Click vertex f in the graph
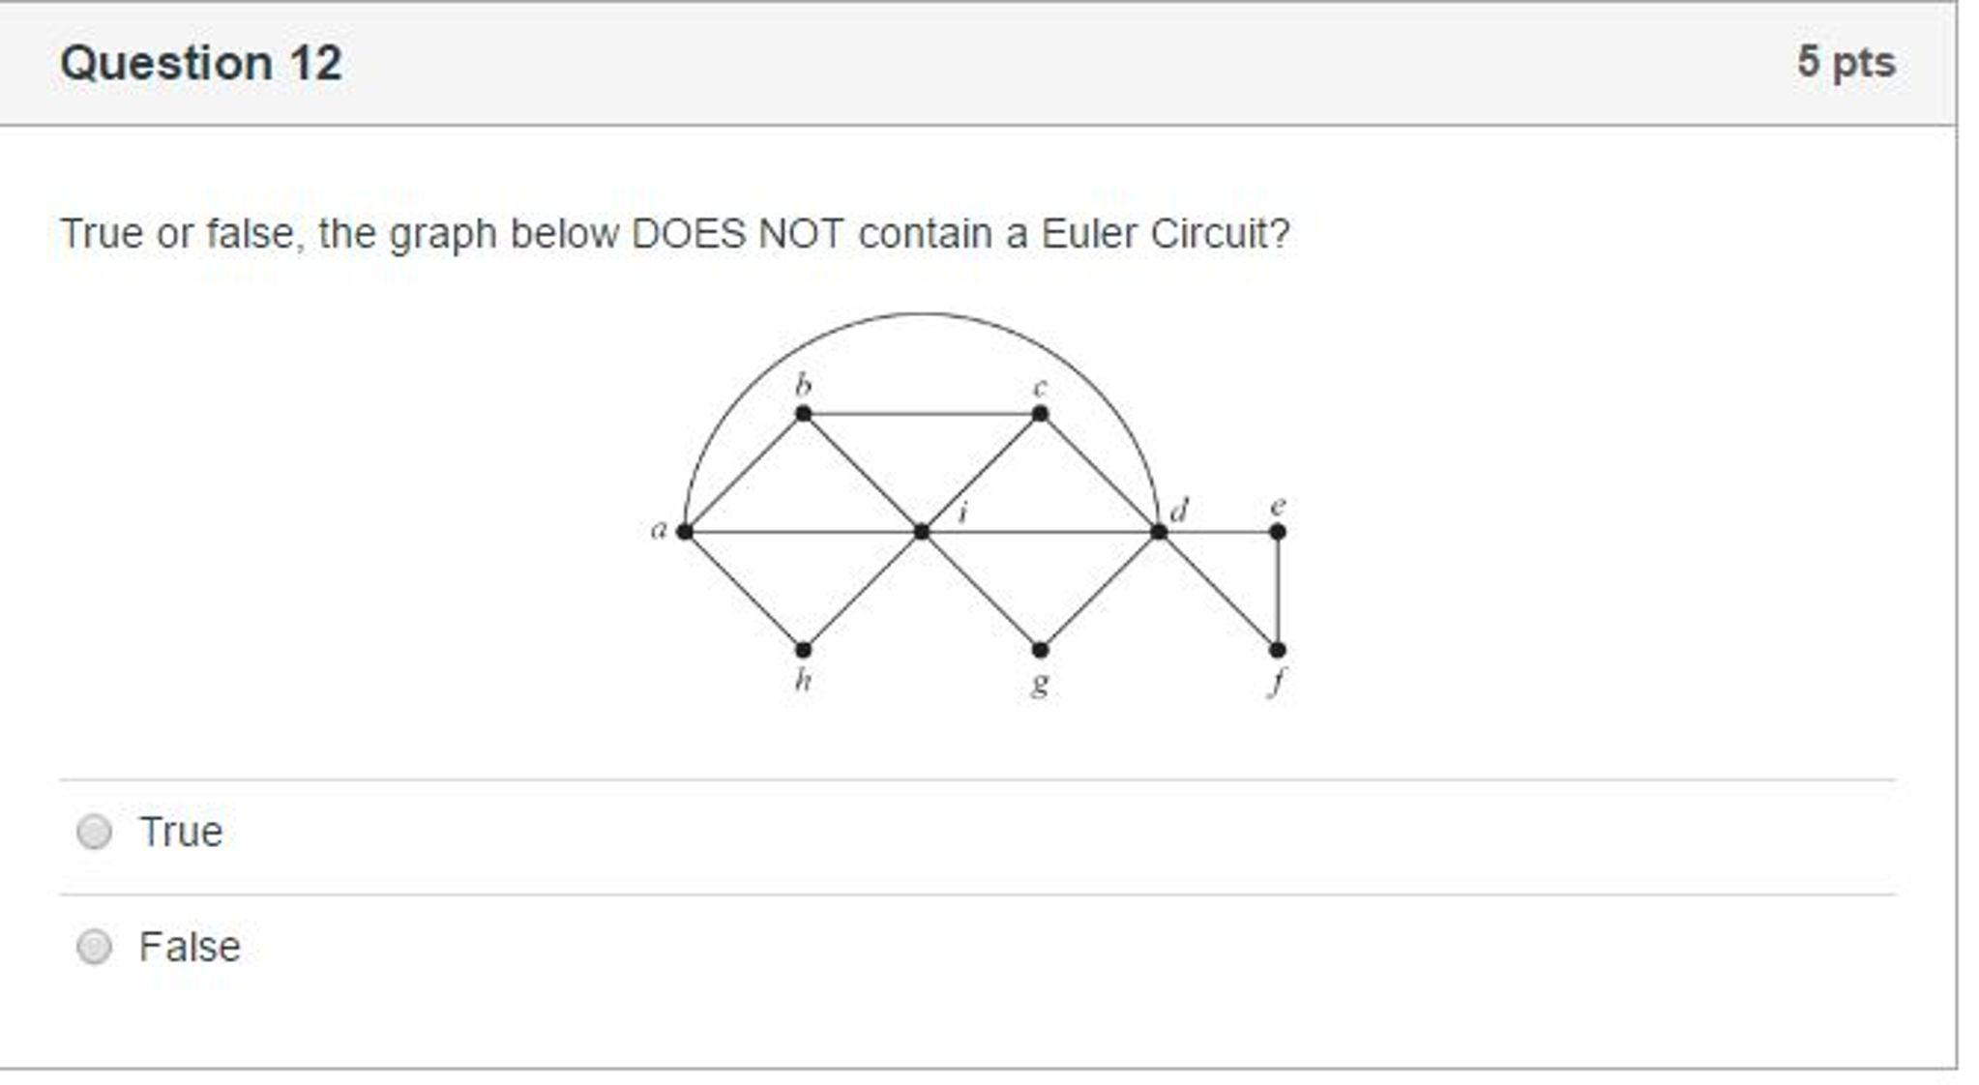This screenshot has width=1979, height=1085. [1279, 650]
